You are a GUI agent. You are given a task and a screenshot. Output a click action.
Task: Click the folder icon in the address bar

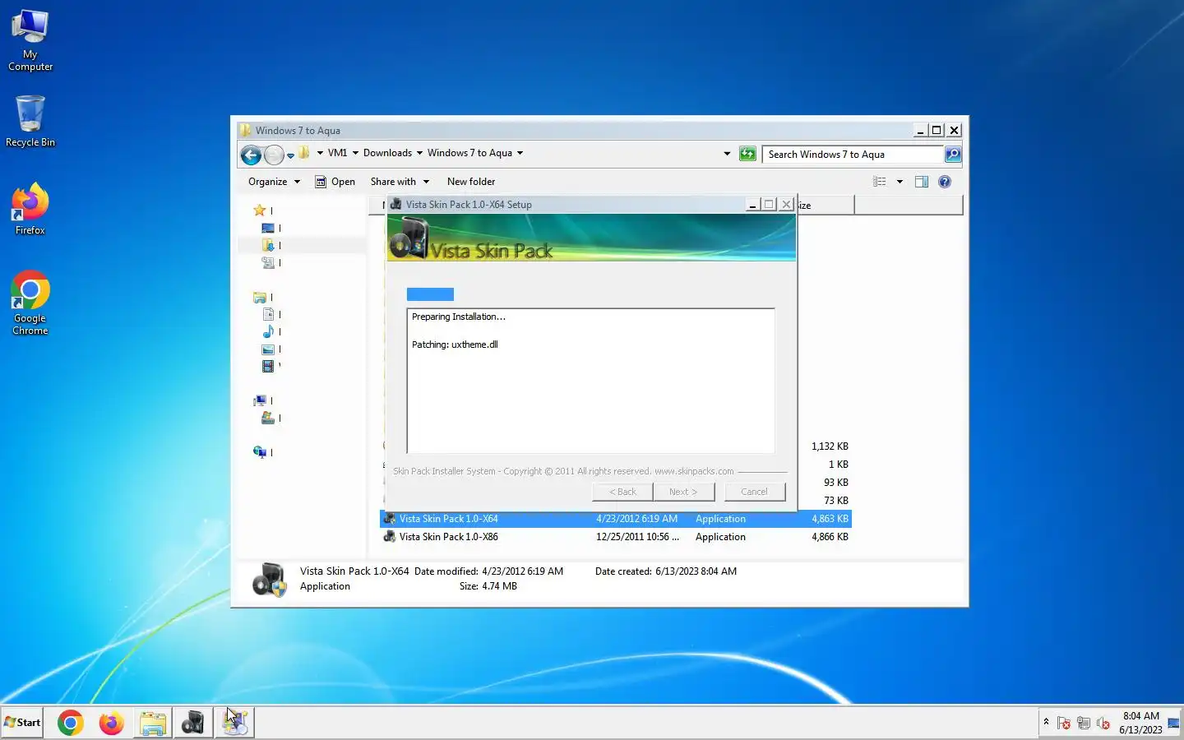(x=303, y=153)
